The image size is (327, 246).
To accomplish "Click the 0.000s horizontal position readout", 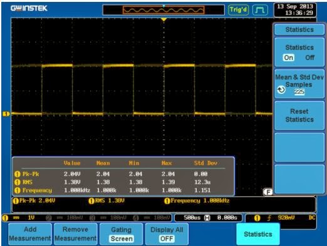I will tap(227, 218).
